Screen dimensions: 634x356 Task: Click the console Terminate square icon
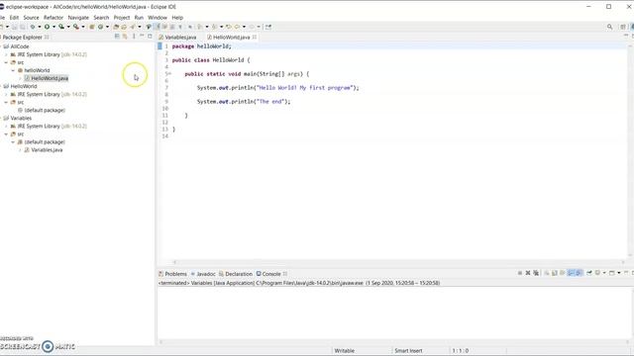pos(520,273)
